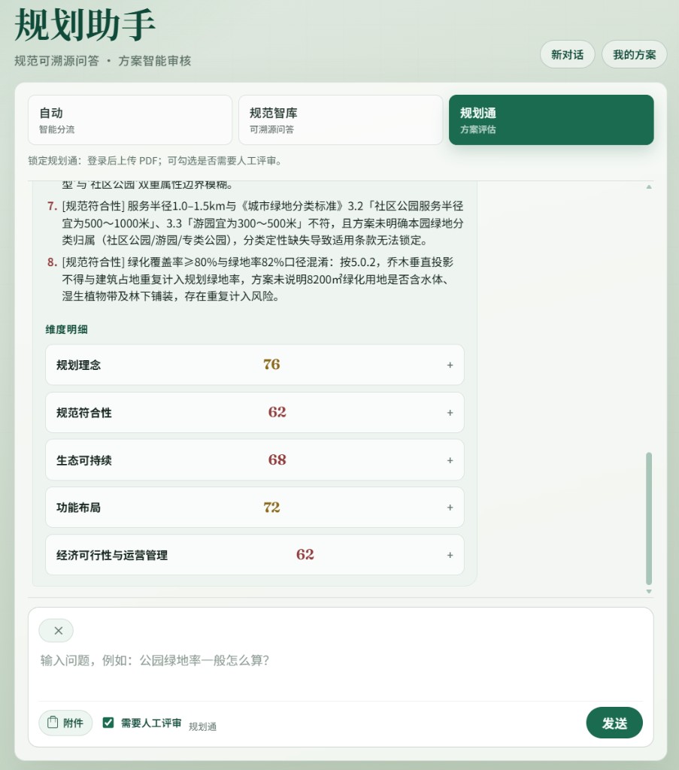Viewport: 679px width, 770px height.
Task: Click the clipboard icon in 附件 button
Action: click(53, 723)
